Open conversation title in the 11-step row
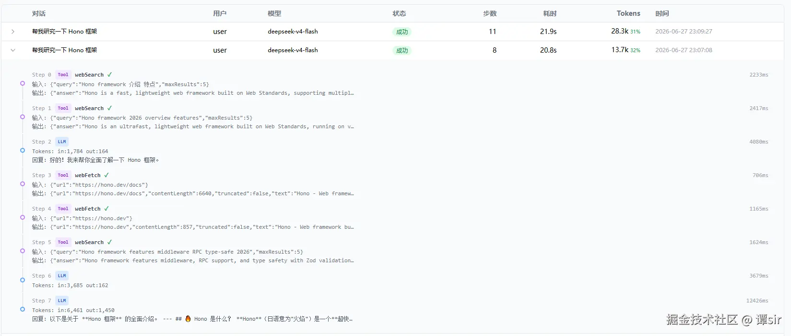Screen dimensions: 791x336 [x=65, y=32]
